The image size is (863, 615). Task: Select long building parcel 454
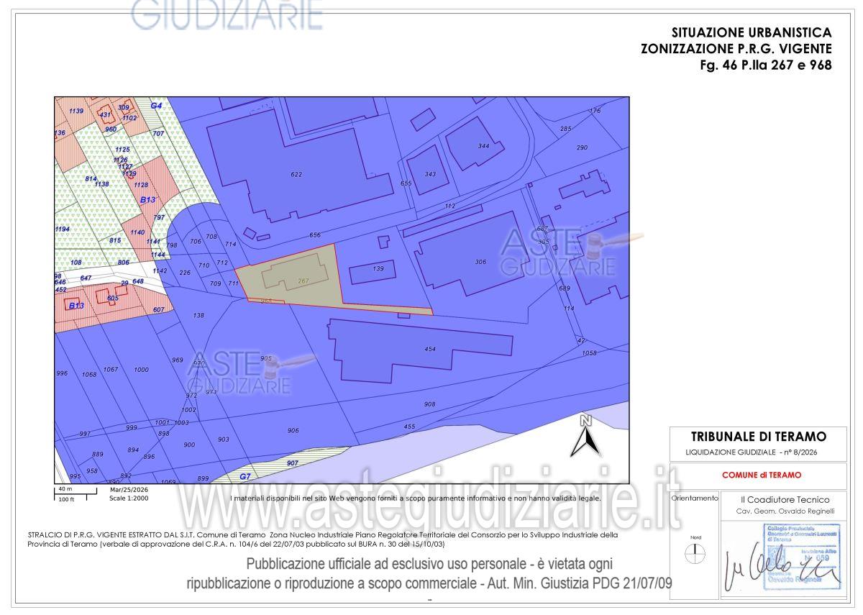[x=430, y=350]
